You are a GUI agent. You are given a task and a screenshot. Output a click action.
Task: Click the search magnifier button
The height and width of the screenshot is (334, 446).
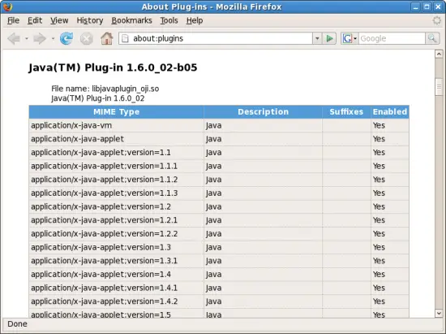(x=432, y=38)
